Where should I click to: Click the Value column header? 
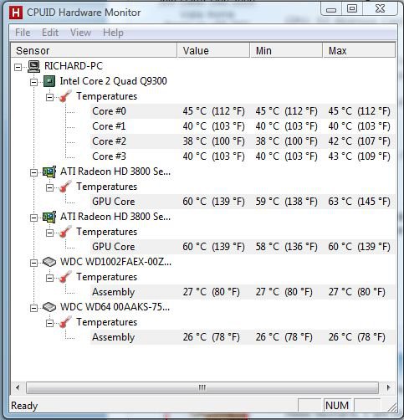[213, 50]
